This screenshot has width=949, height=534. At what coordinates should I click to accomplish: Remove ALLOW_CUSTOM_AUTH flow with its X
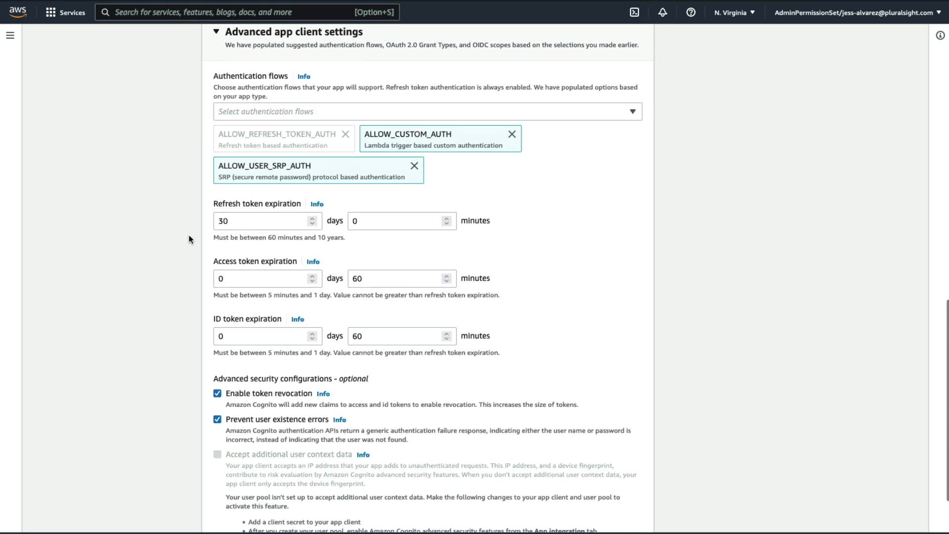pos(512,134)
